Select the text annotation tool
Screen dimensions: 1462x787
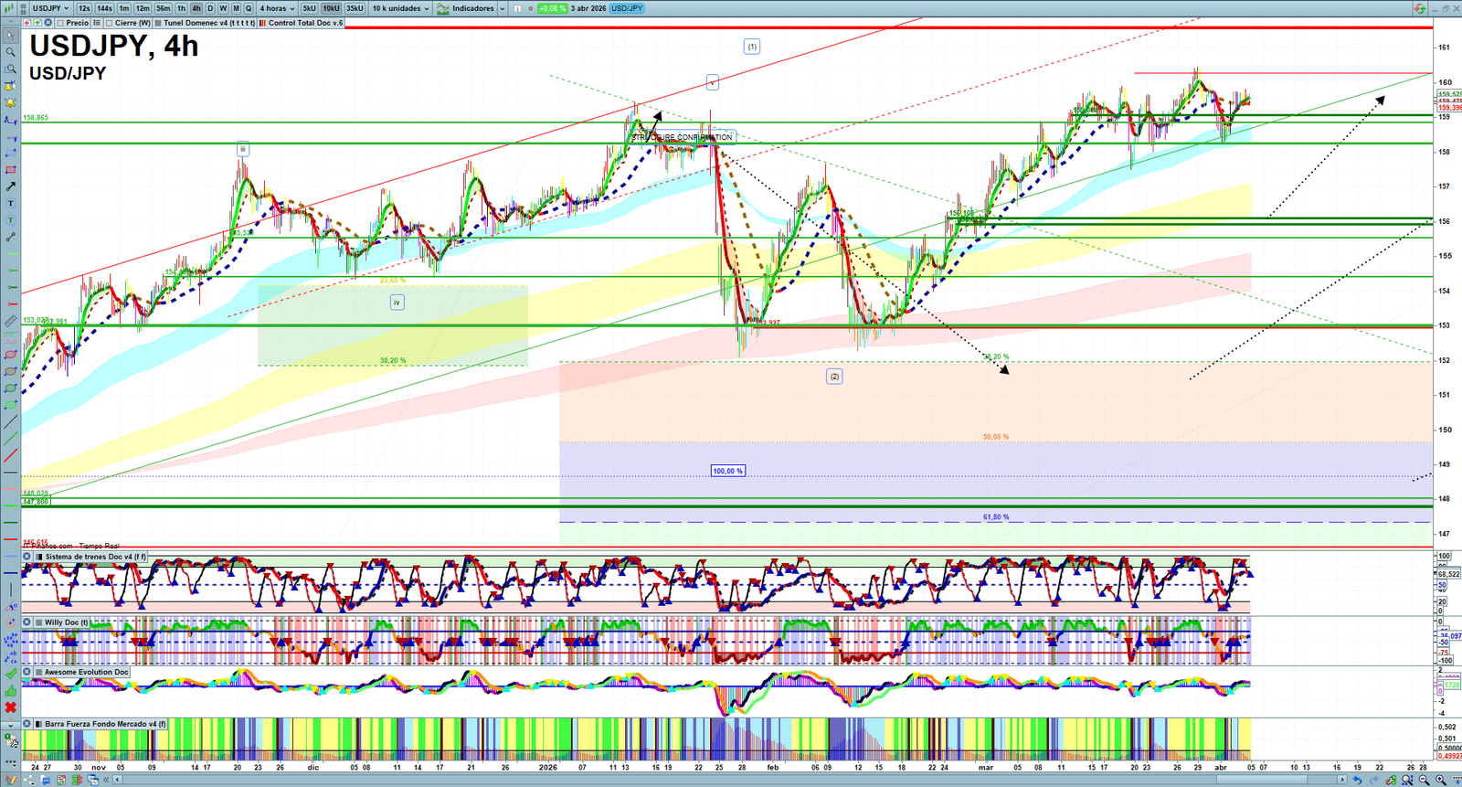pos(11,204)
